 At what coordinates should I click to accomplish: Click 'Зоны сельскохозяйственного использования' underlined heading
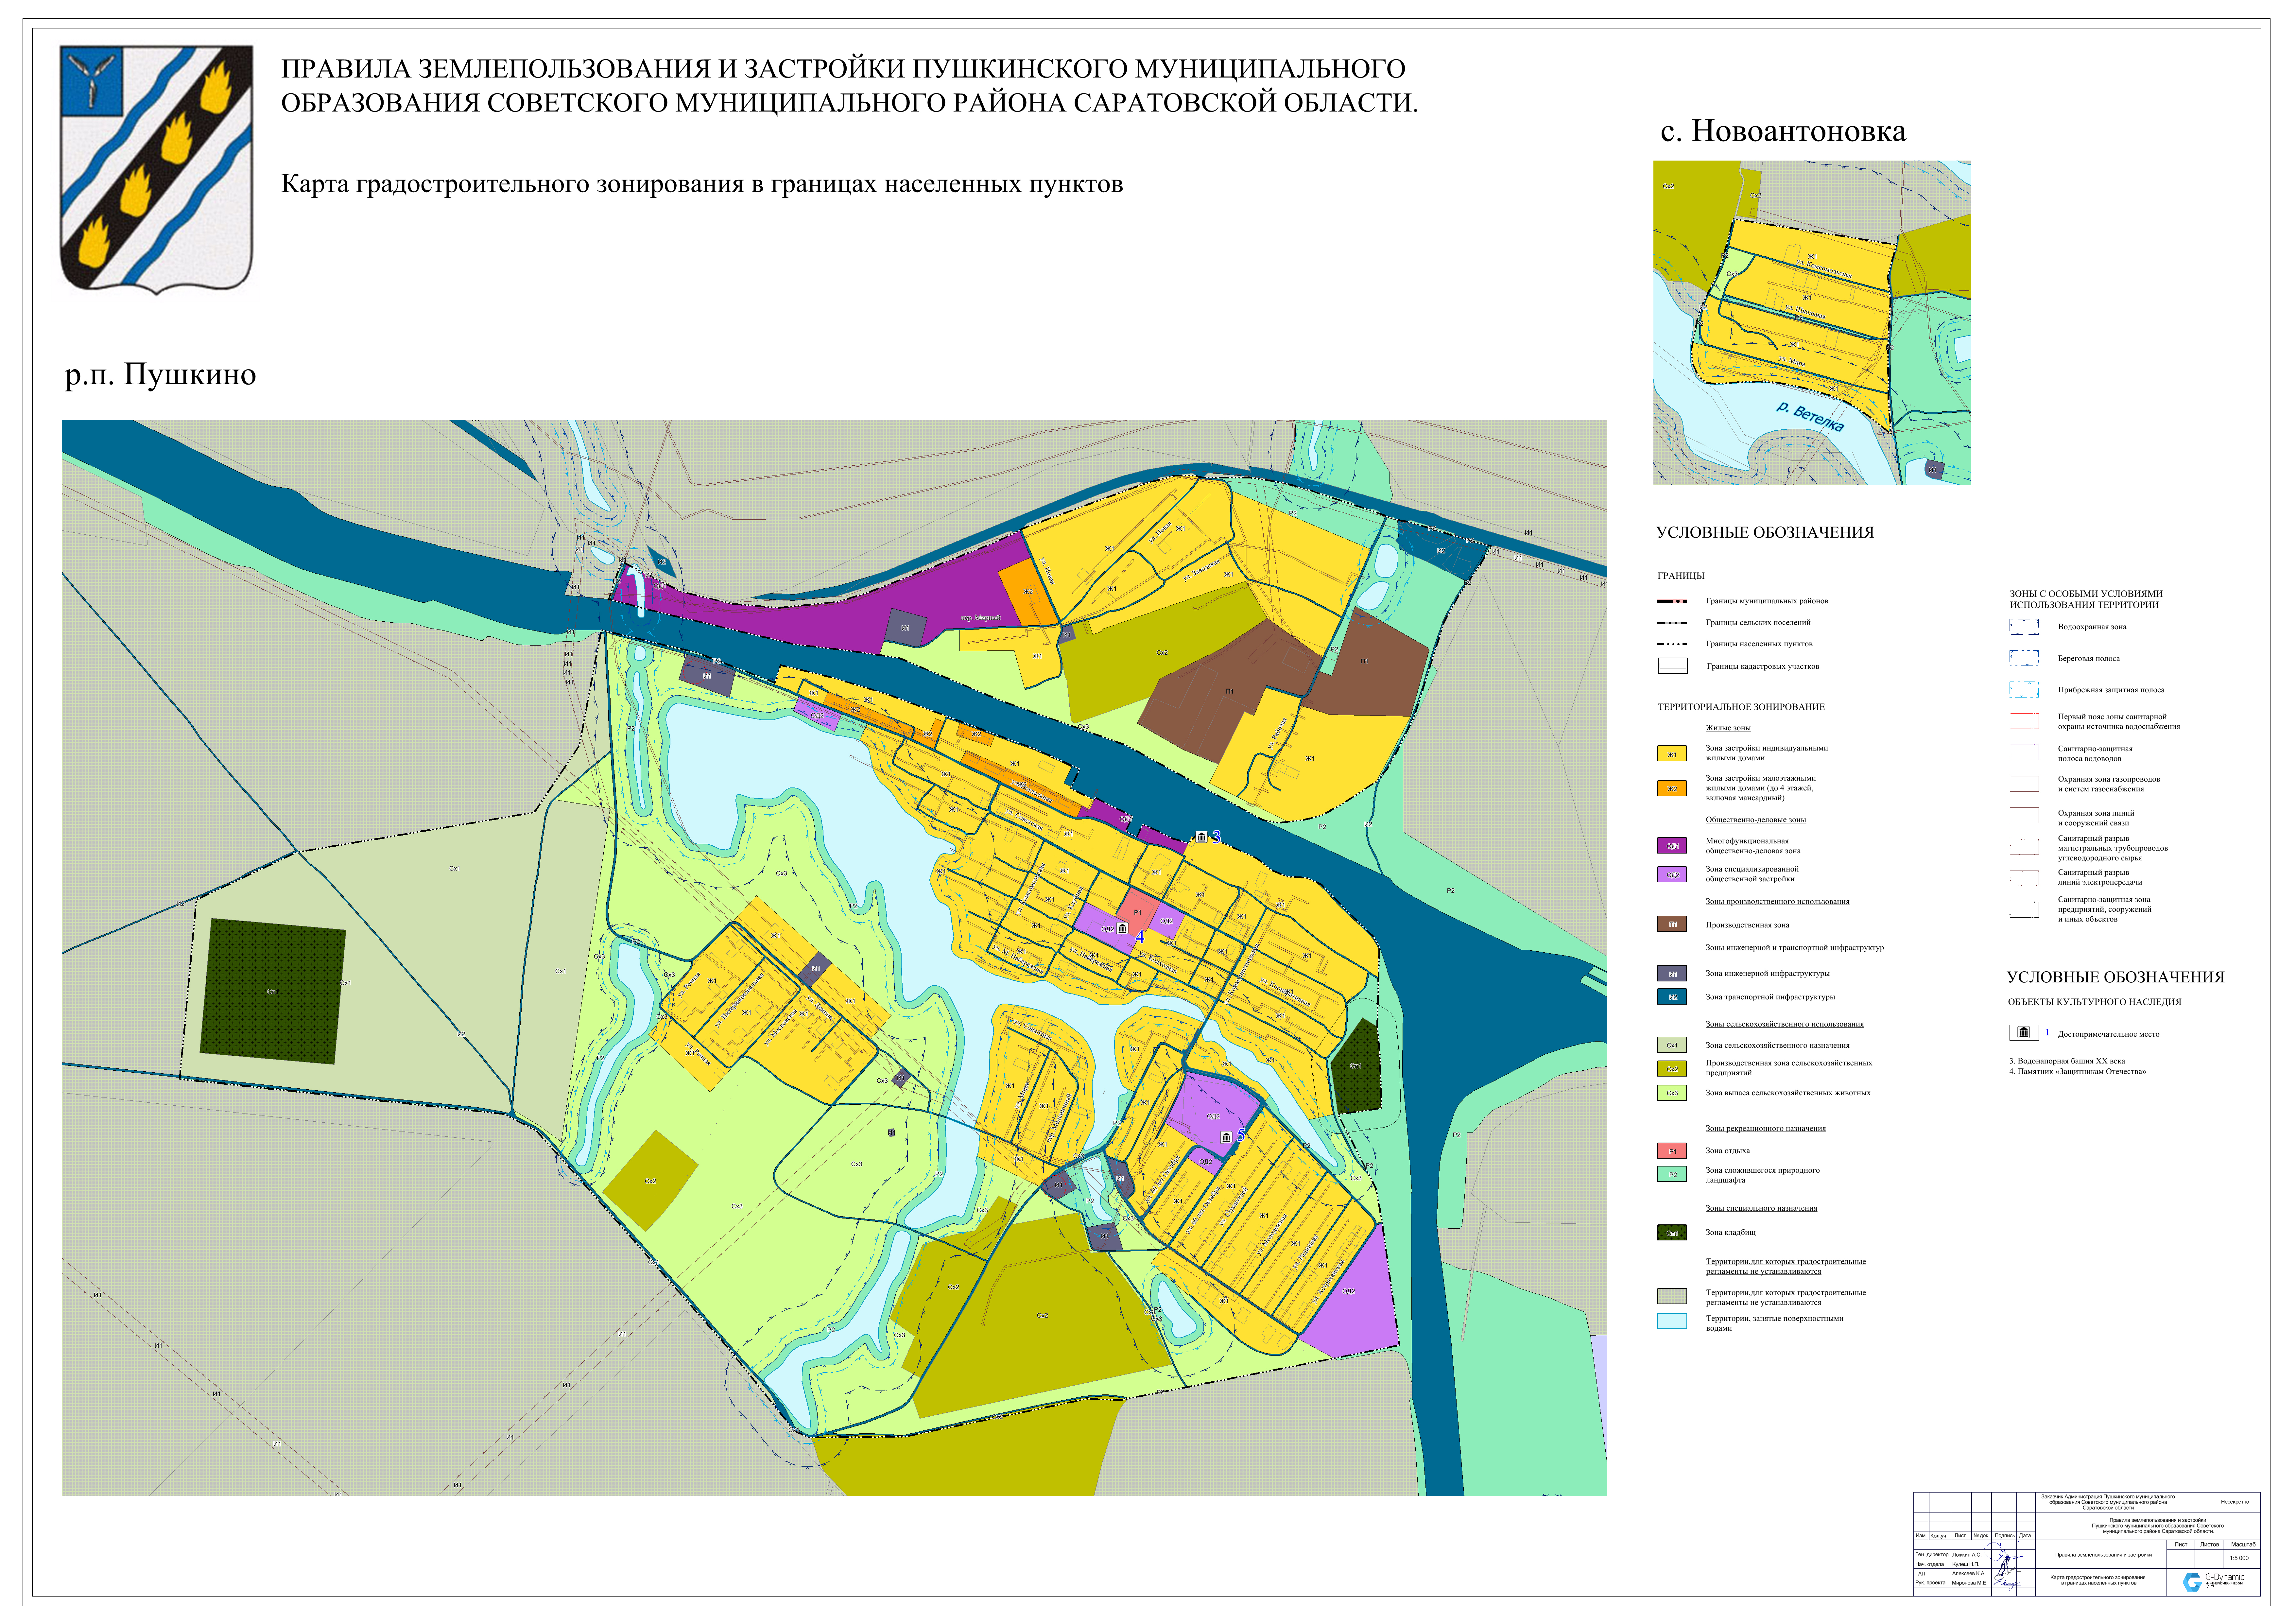1785,1024
